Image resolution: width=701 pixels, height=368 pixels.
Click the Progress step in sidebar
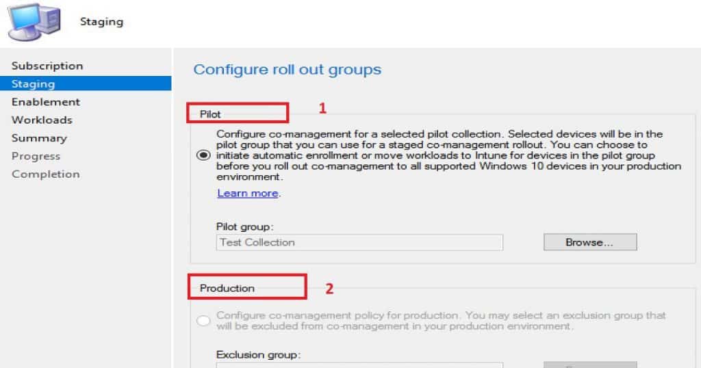[36, 156]
